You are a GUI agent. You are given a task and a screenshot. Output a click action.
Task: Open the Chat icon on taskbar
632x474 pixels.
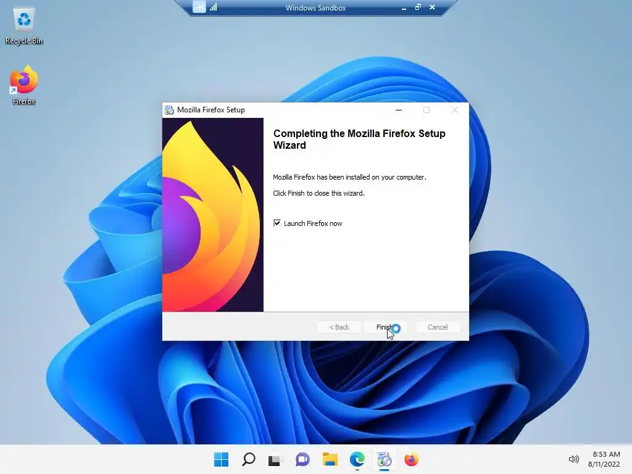pyautogui.click(x=302, y=459)
